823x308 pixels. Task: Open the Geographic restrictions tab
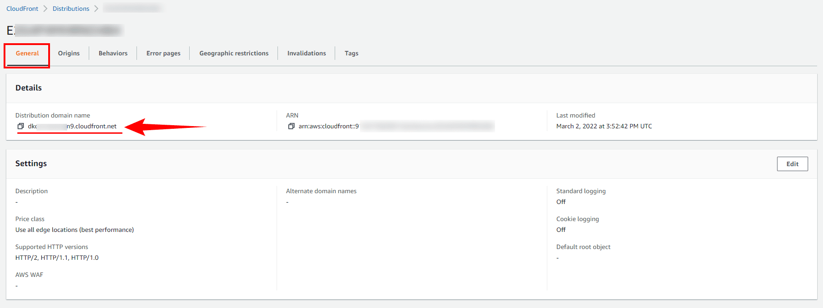234,53
